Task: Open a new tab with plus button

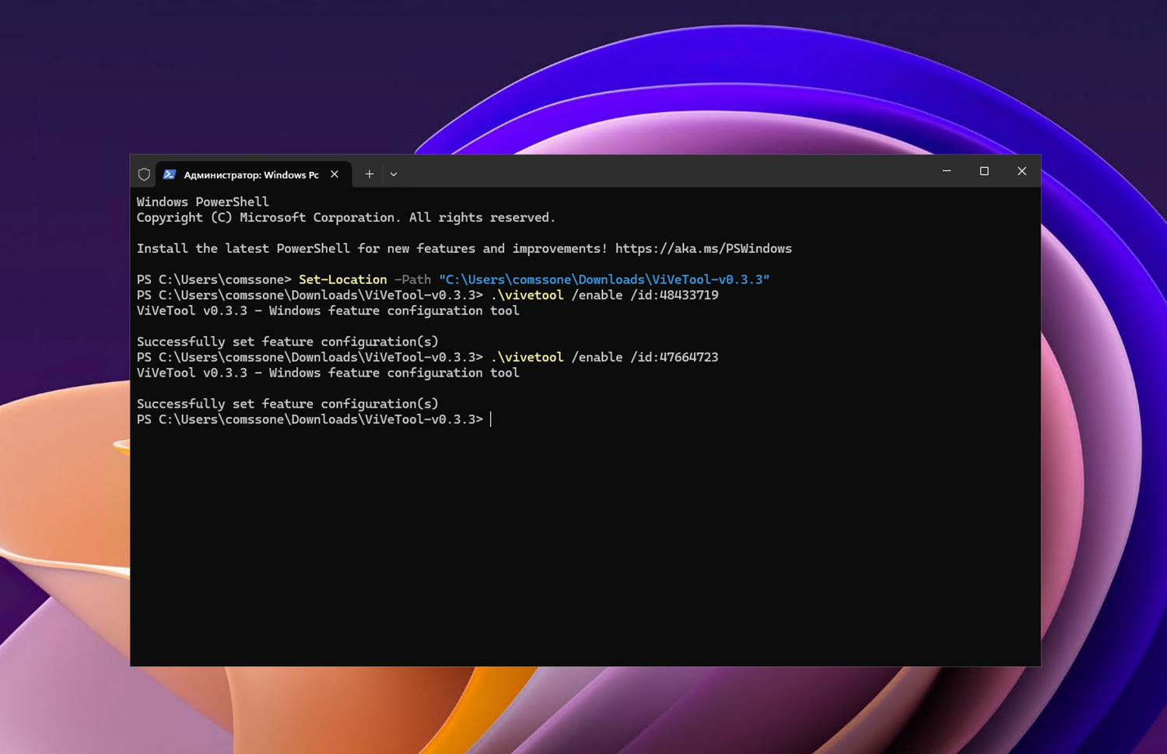Action: [x=370, y=174]
